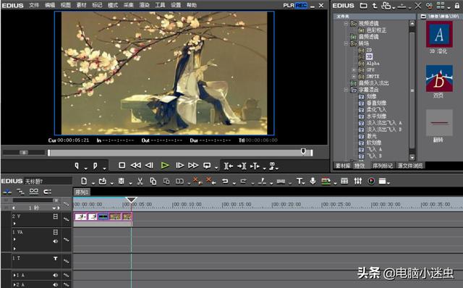Screen dimensions: 463x288
Task: Click the Open project icon
Action: [103, 181]
